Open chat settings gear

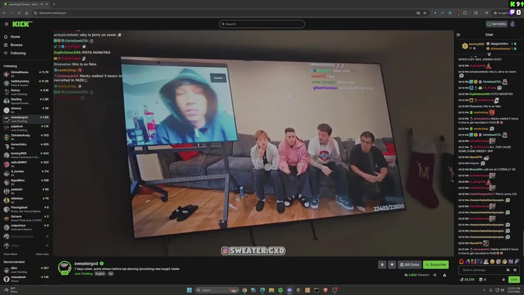[x=504, y=280]
